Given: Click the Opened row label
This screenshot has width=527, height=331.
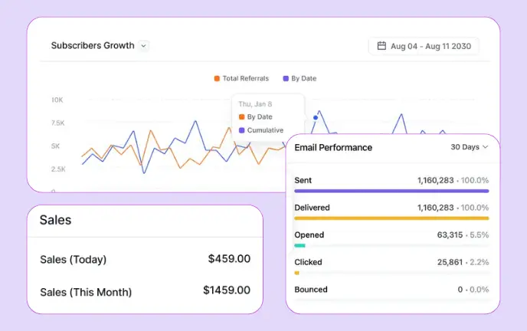Looking at the screenshot, I should click(309, 235).
